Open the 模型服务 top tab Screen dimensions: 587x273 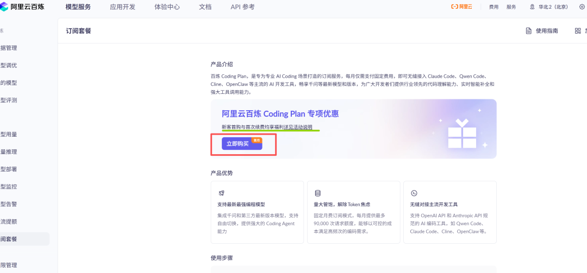78,7
